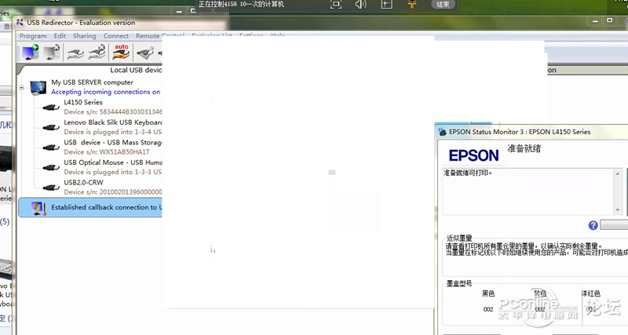Open the Sharing menu
This screenshot has height=335, width=628.
pos(84,35)
